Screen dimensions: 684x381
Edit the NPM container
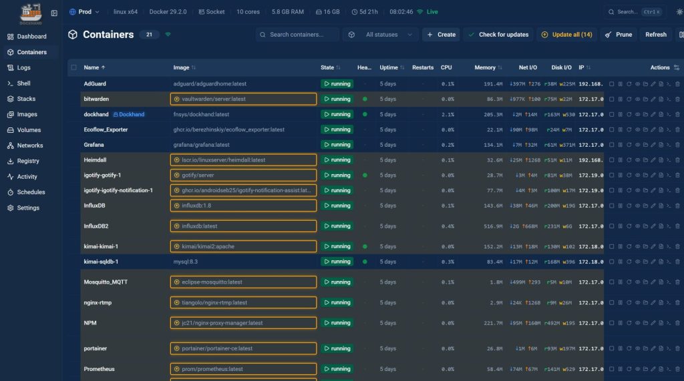[653, 323]
